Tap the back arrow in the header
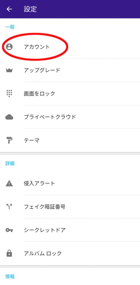Screen dimensions: 140x285 9,9
